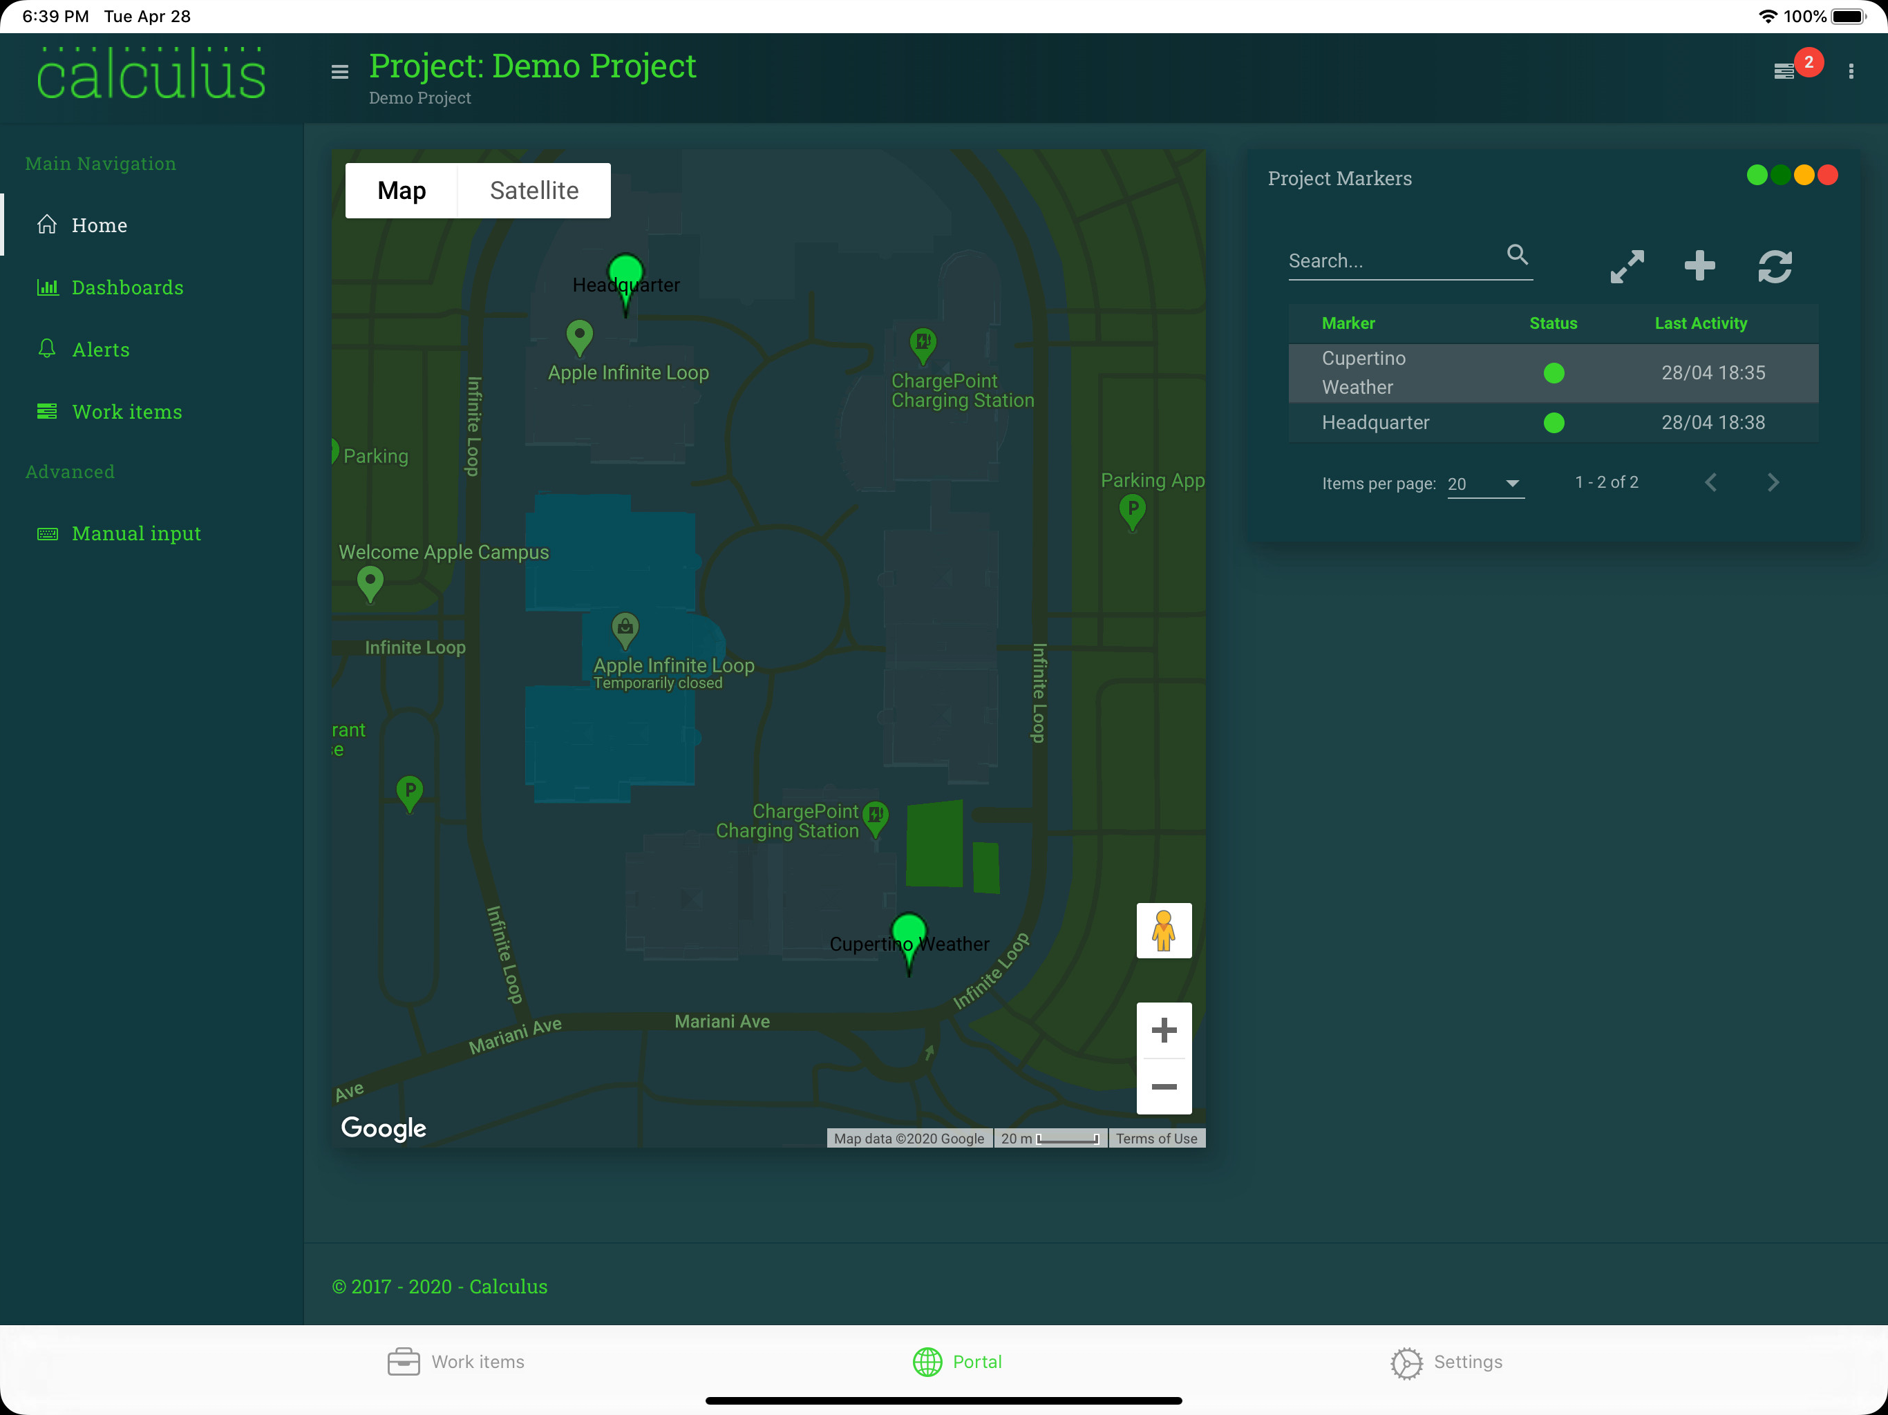The image size is (1888, 1415).
Task: Switch to the Portal bottom tab
Action: click(x=957, y=1361)
